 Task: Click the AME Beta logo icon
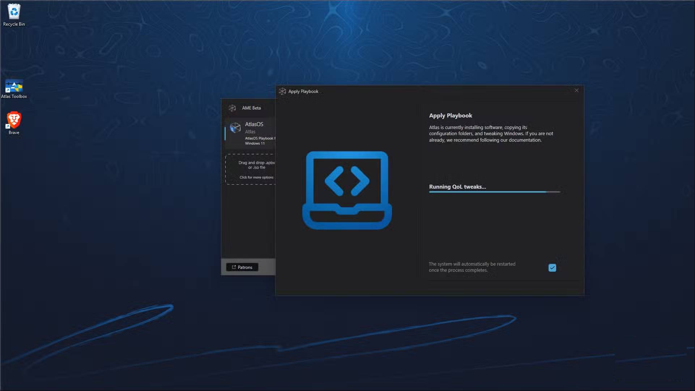point(232,108)
